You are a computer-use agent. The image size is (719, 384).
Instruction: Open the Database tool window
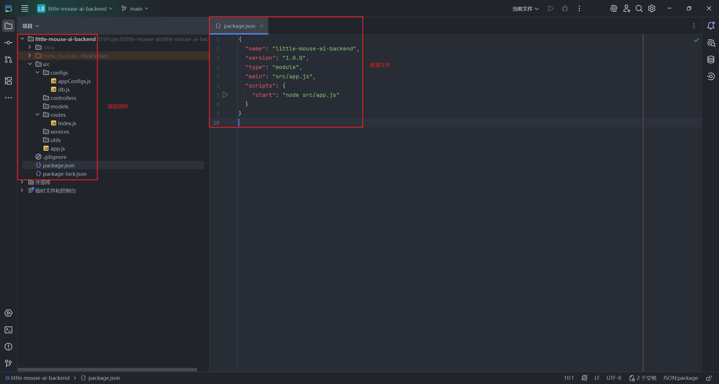pos(711,60)
